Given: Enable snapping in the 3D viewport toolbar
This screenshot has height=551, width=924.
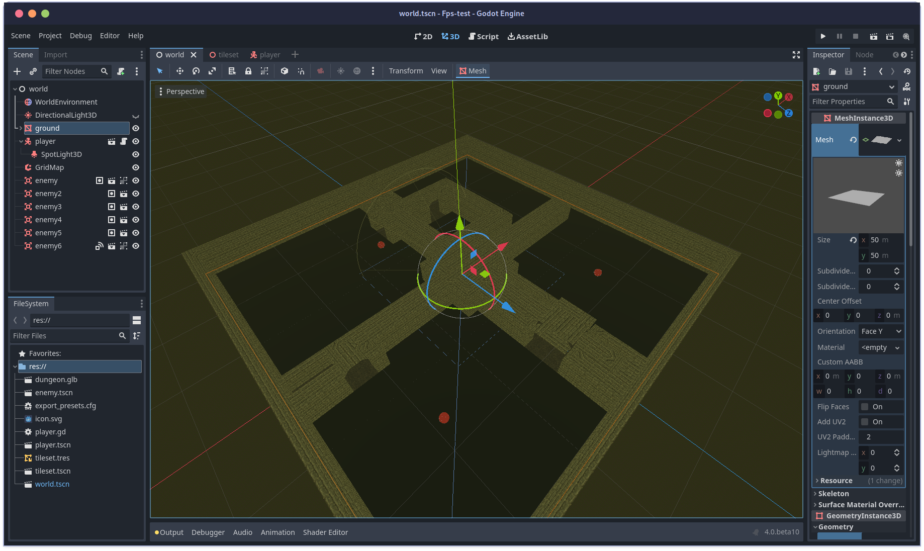Looking at the screenshot, I should (x=301, y=71).
